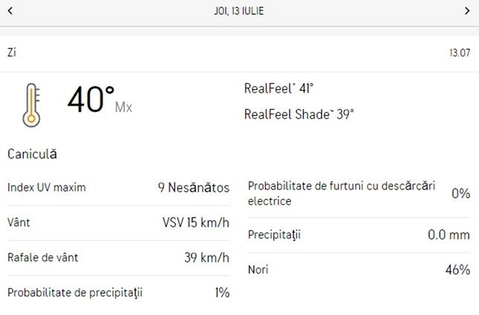Select the Probabilitate de precipitații row label
Screen dimensions: 479x315
click(74, 293)
